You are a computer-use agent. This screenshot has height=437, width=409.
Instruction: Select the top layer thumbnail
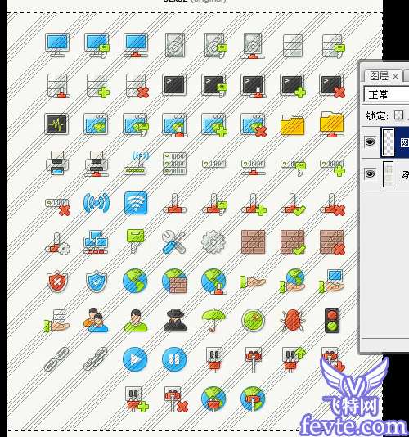388,142
